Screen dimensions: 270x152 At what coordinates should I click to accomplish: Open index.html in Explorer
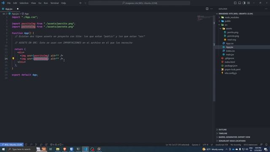point(229,62)
